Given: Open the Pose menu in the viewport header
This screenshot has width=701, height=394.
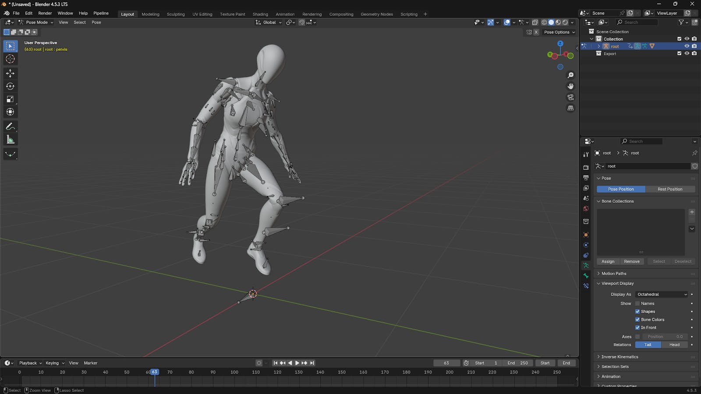Looking at the screenshot, I should pos(96,22).
